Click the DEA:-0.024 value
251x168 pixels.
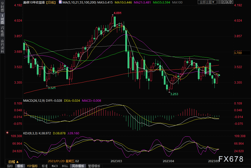pyautogui.click(x=72, y=101)
